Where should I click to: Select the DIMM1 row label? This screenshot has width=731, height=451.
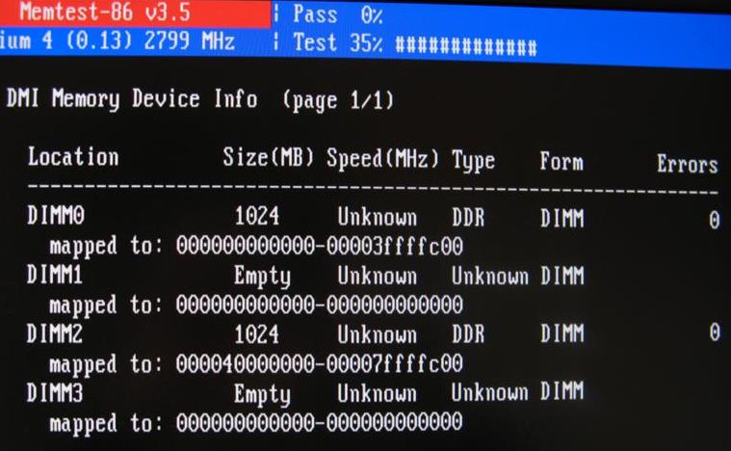pos(55,275)
